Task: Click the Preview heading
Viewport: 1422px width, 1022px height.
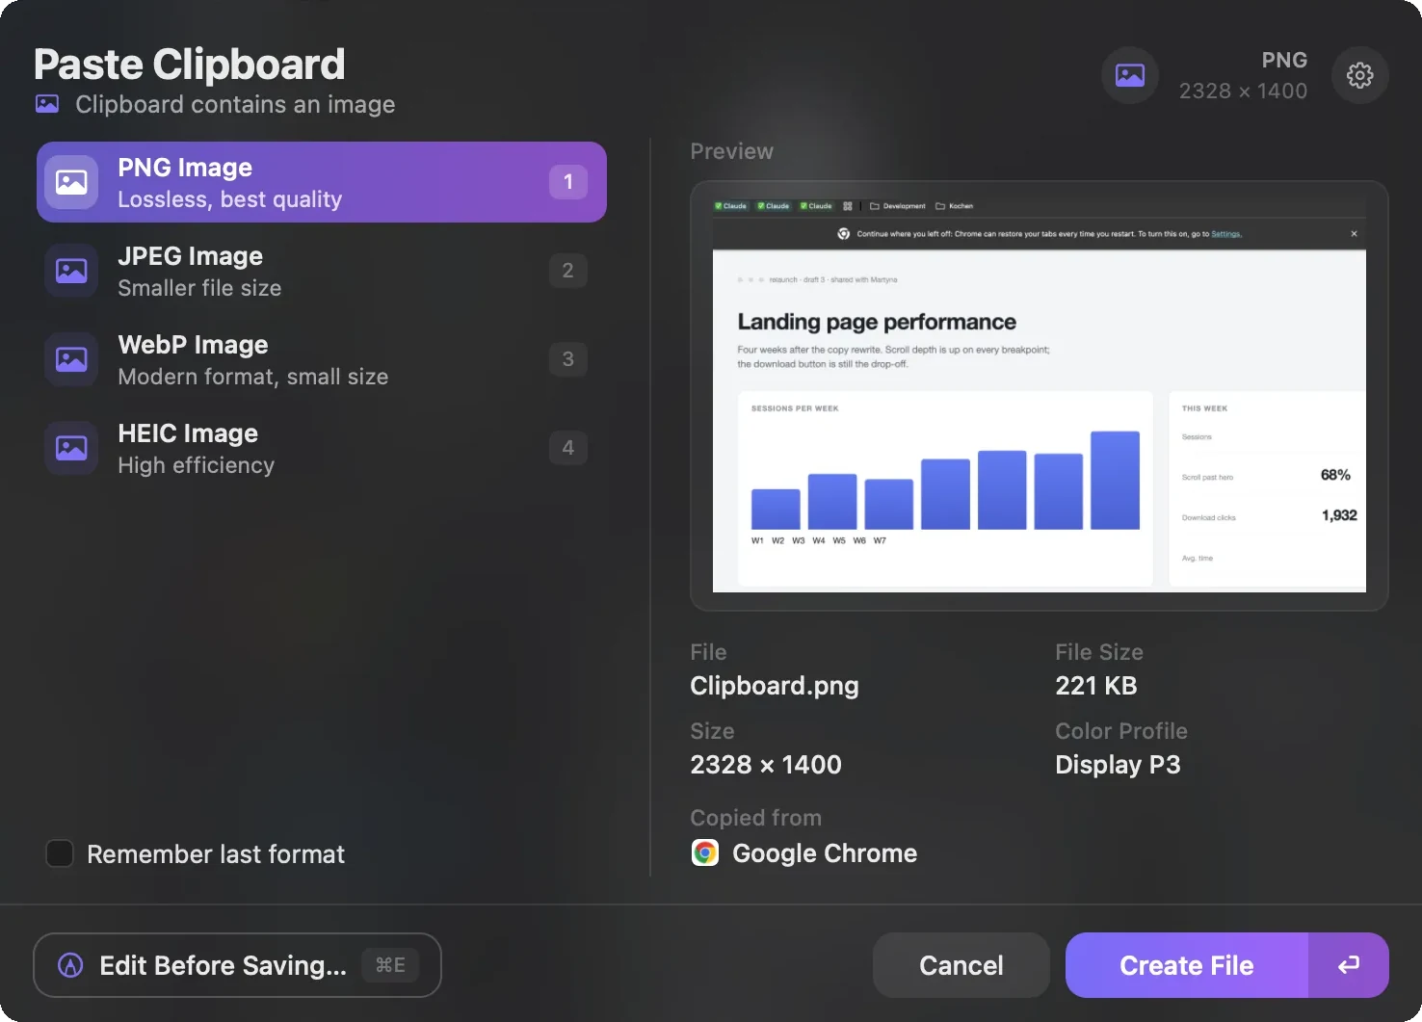Action: click(x=732, y=151)
